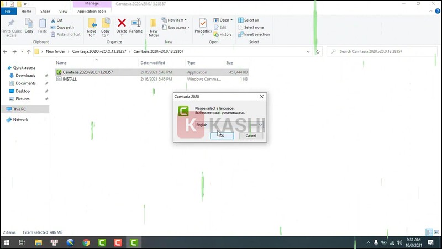Image resolution: width=442 pixels, height=249 pixels.
Task: Open Properties from the ribbon
Action: (203, 25)
